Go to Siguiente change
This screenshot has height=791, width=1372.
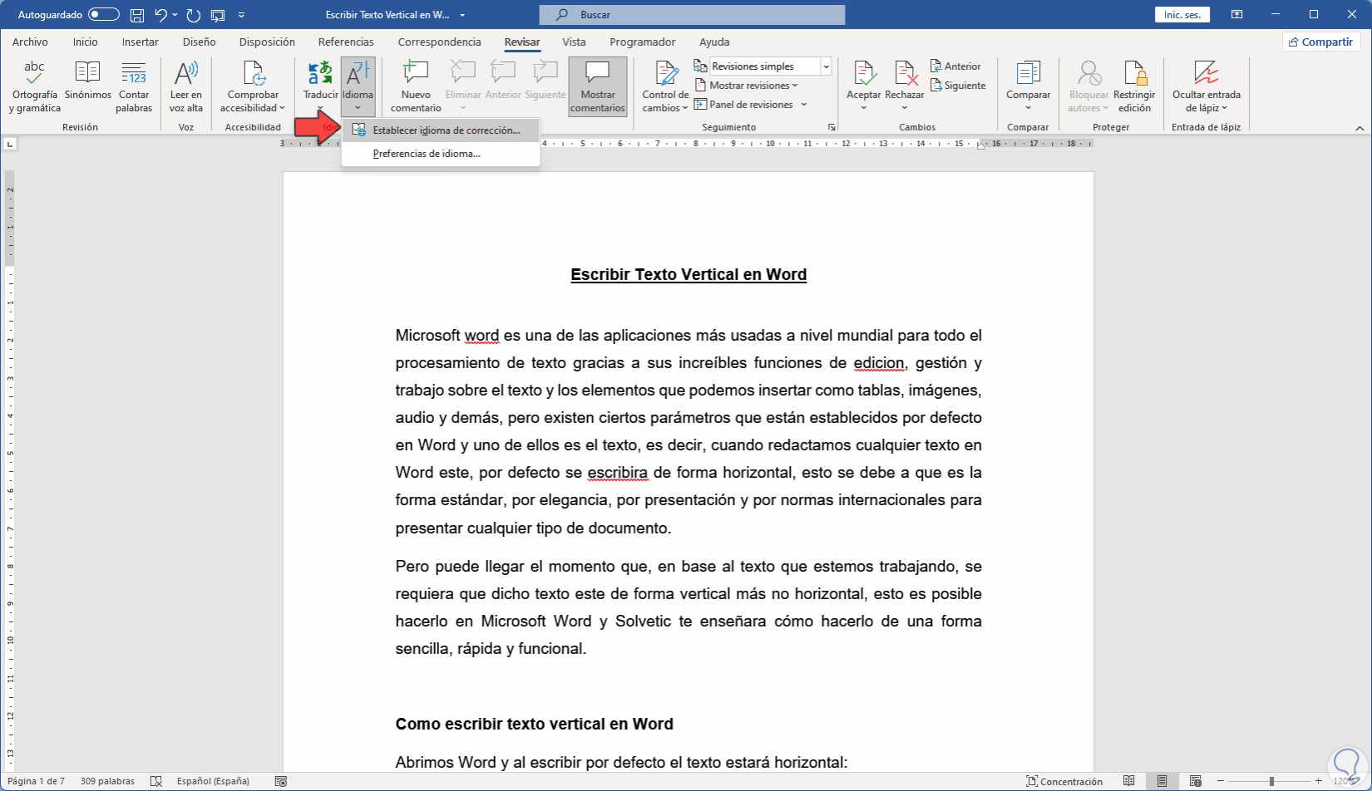pyautogui.click(x=958, y=86)
